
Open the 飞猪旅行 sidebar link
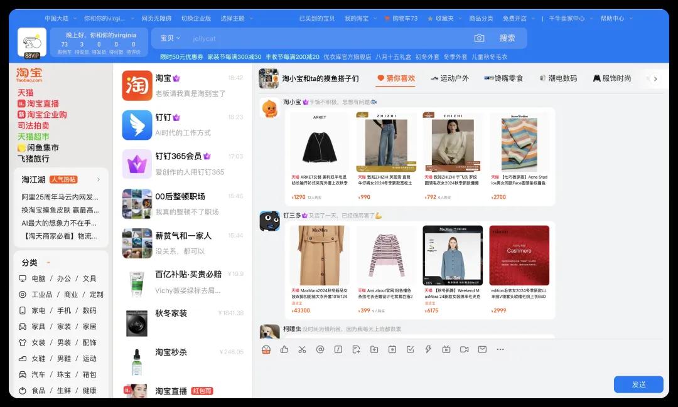[x=33, y=159]
